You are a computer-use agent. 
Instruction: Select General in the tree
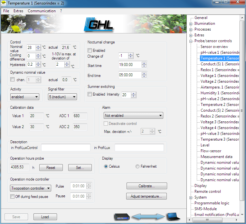201,18
